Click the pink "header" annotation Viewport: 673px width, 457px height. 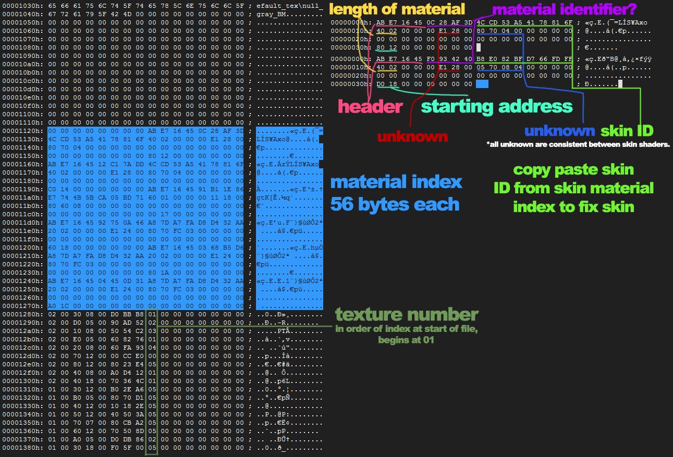[x=371, y=106]
